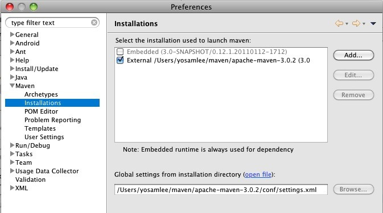Image resolution: width=383 pixels, height=213 pixels.
Task: Select the Maven tree label
Action: [x=25, y=86]
